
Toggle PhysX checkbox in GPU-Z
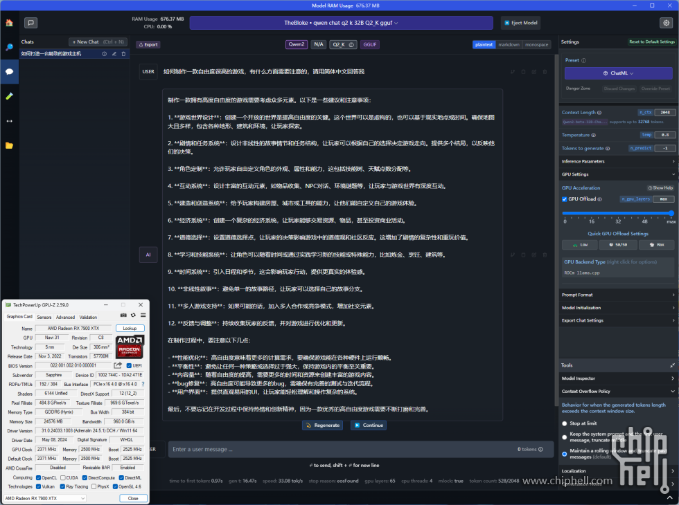pyautogui.click(x=94, y=486)
